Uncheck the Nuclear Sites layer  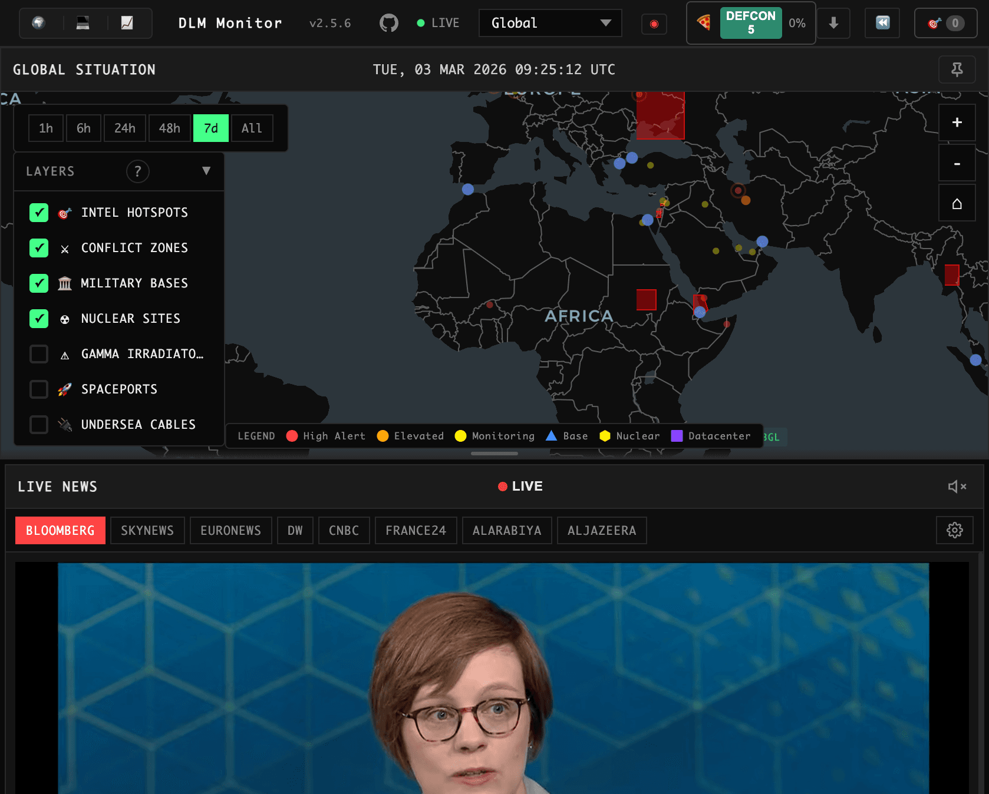click(39, 319)
